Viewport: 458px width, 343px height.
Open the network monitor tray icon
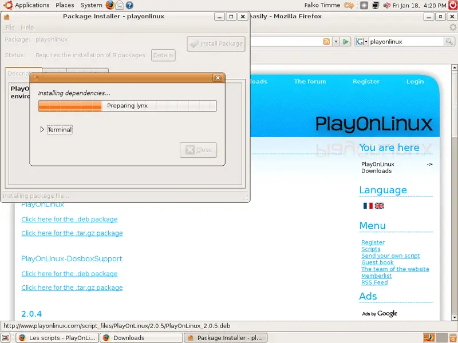(376, 5)
